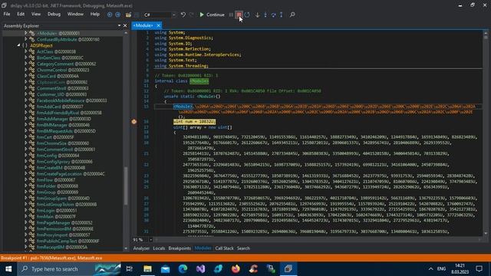Screen dimensions: 491x276
Task: Open the File menu
Action: coord(7,14)
